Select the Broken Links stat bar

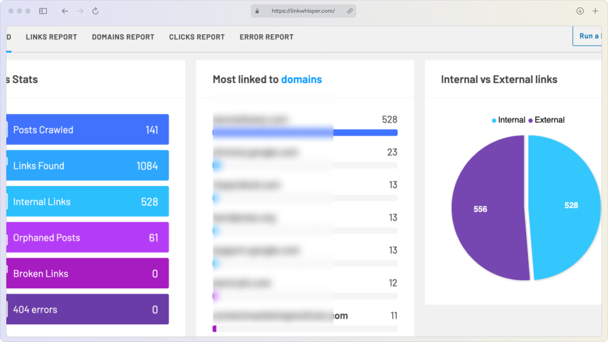[87, 274]
